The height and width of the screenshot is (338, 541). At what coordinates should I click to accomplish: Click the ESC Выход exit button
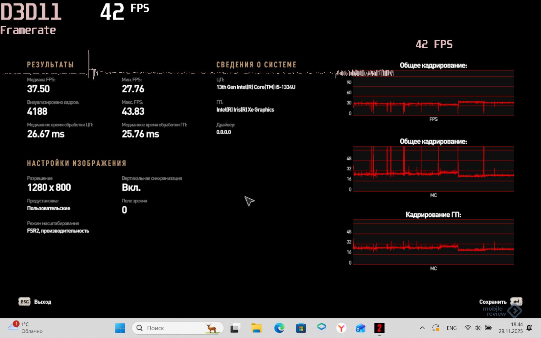[x=35, y=302]
